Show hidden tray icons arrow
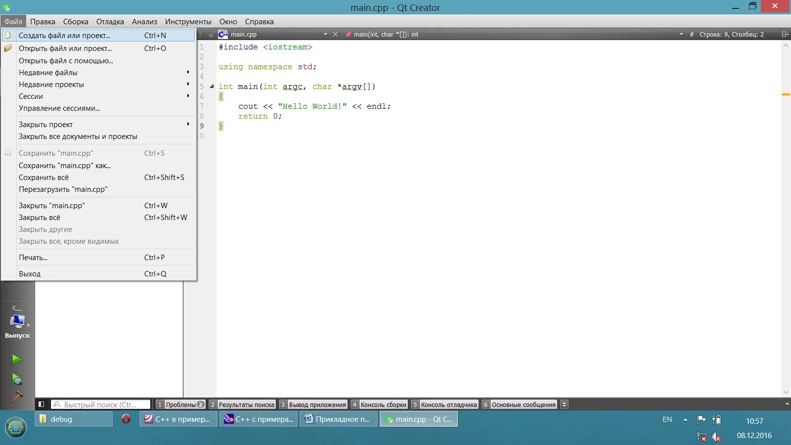 tap(685, 419)
